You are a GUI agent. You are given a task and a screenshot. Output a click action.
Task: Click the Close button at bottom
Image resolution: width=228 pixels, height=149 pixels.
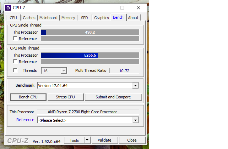click(x=132, y=140)
